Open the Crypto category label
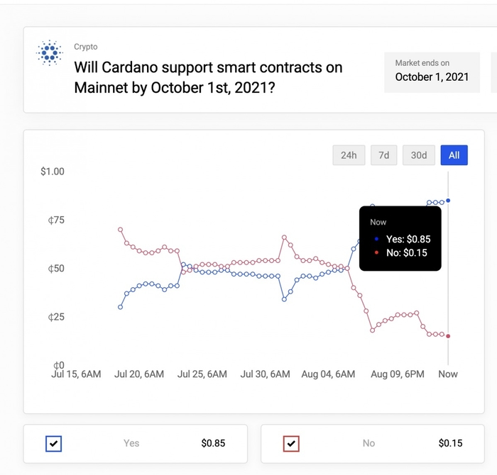 86,47
